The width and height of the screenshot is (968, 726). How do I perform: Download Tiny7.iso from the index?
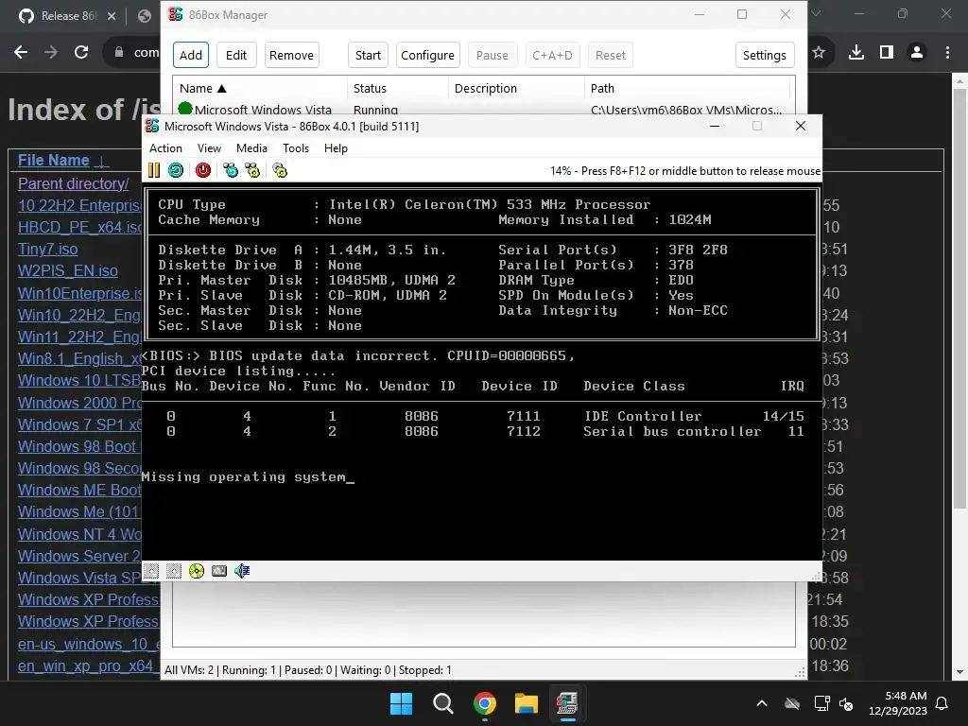pyautogui.click(x=47, y=249)
